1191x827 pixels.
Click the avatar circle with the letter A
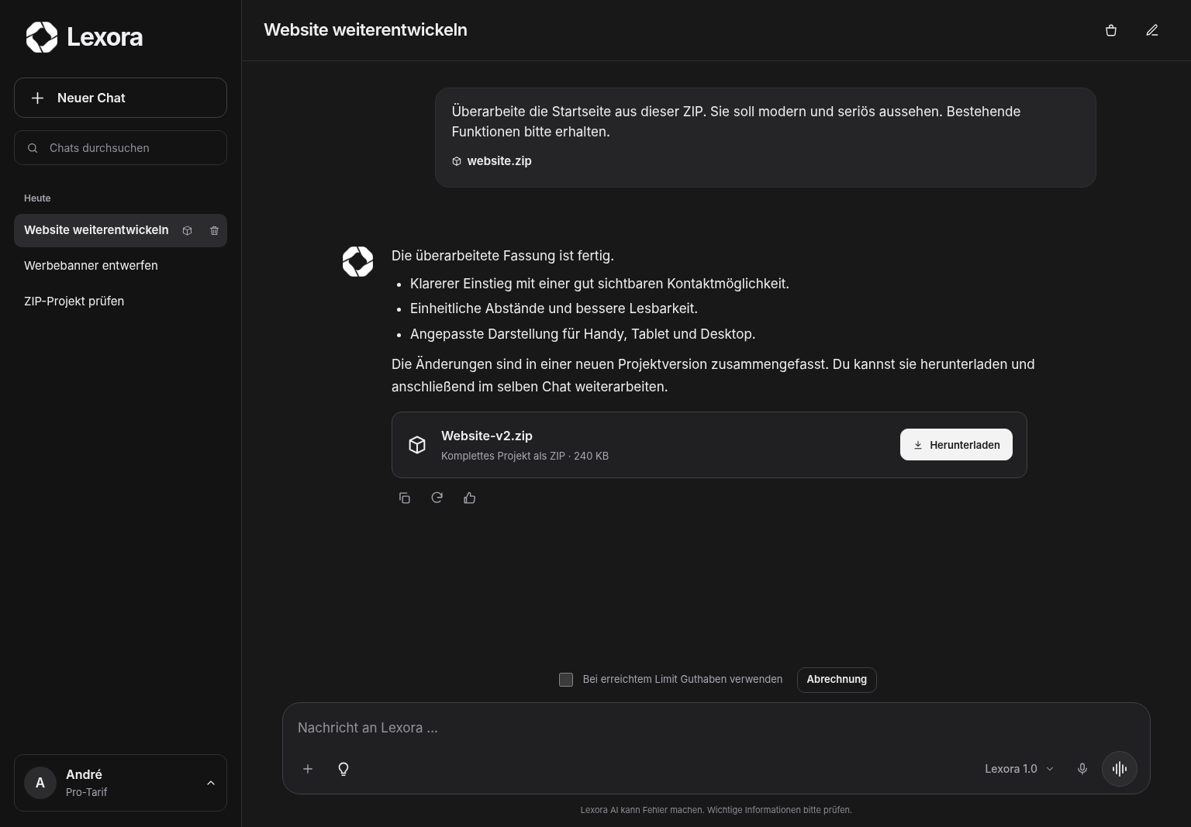point(40,783)
